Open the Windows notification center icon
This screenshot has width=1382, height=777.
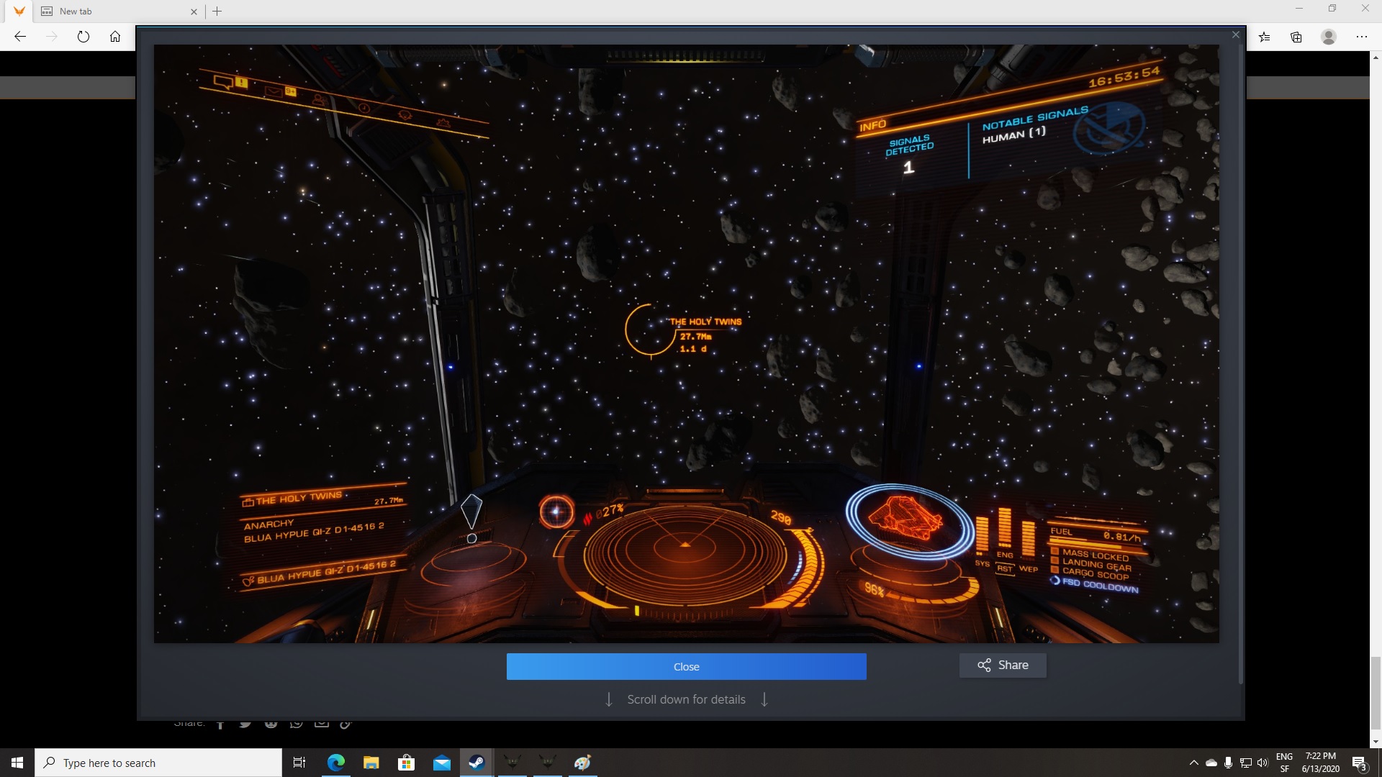click(x=1360, y=763)
